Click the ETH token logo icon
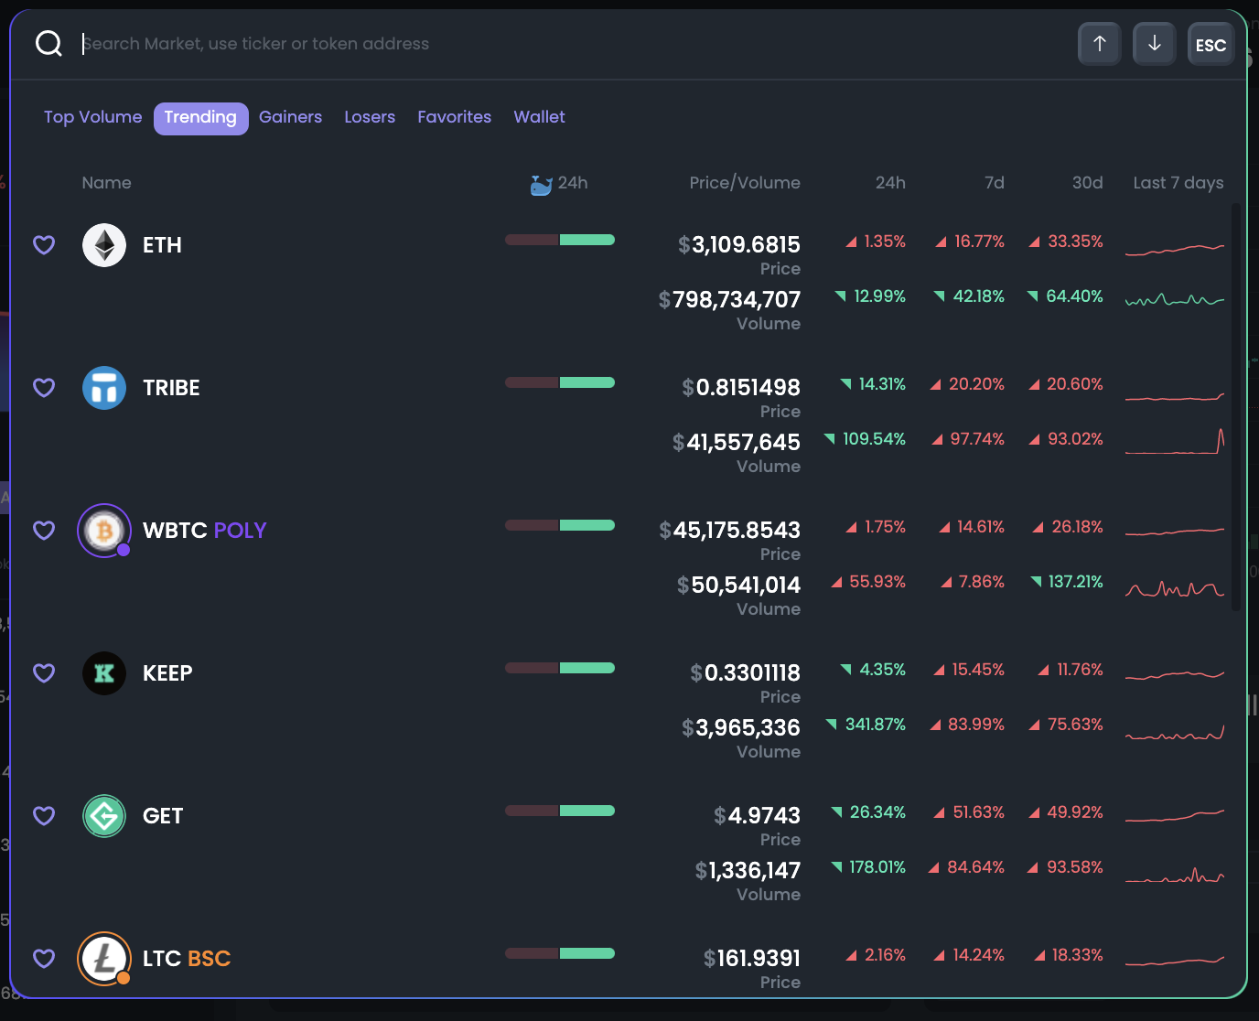The height and width of the screenshot is (1021, 1259). pos(104,245)
